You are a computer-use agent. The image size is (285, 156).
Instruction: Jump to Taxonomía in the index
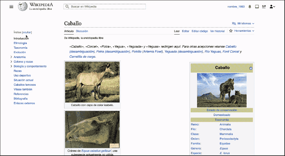tap(20, 48)
